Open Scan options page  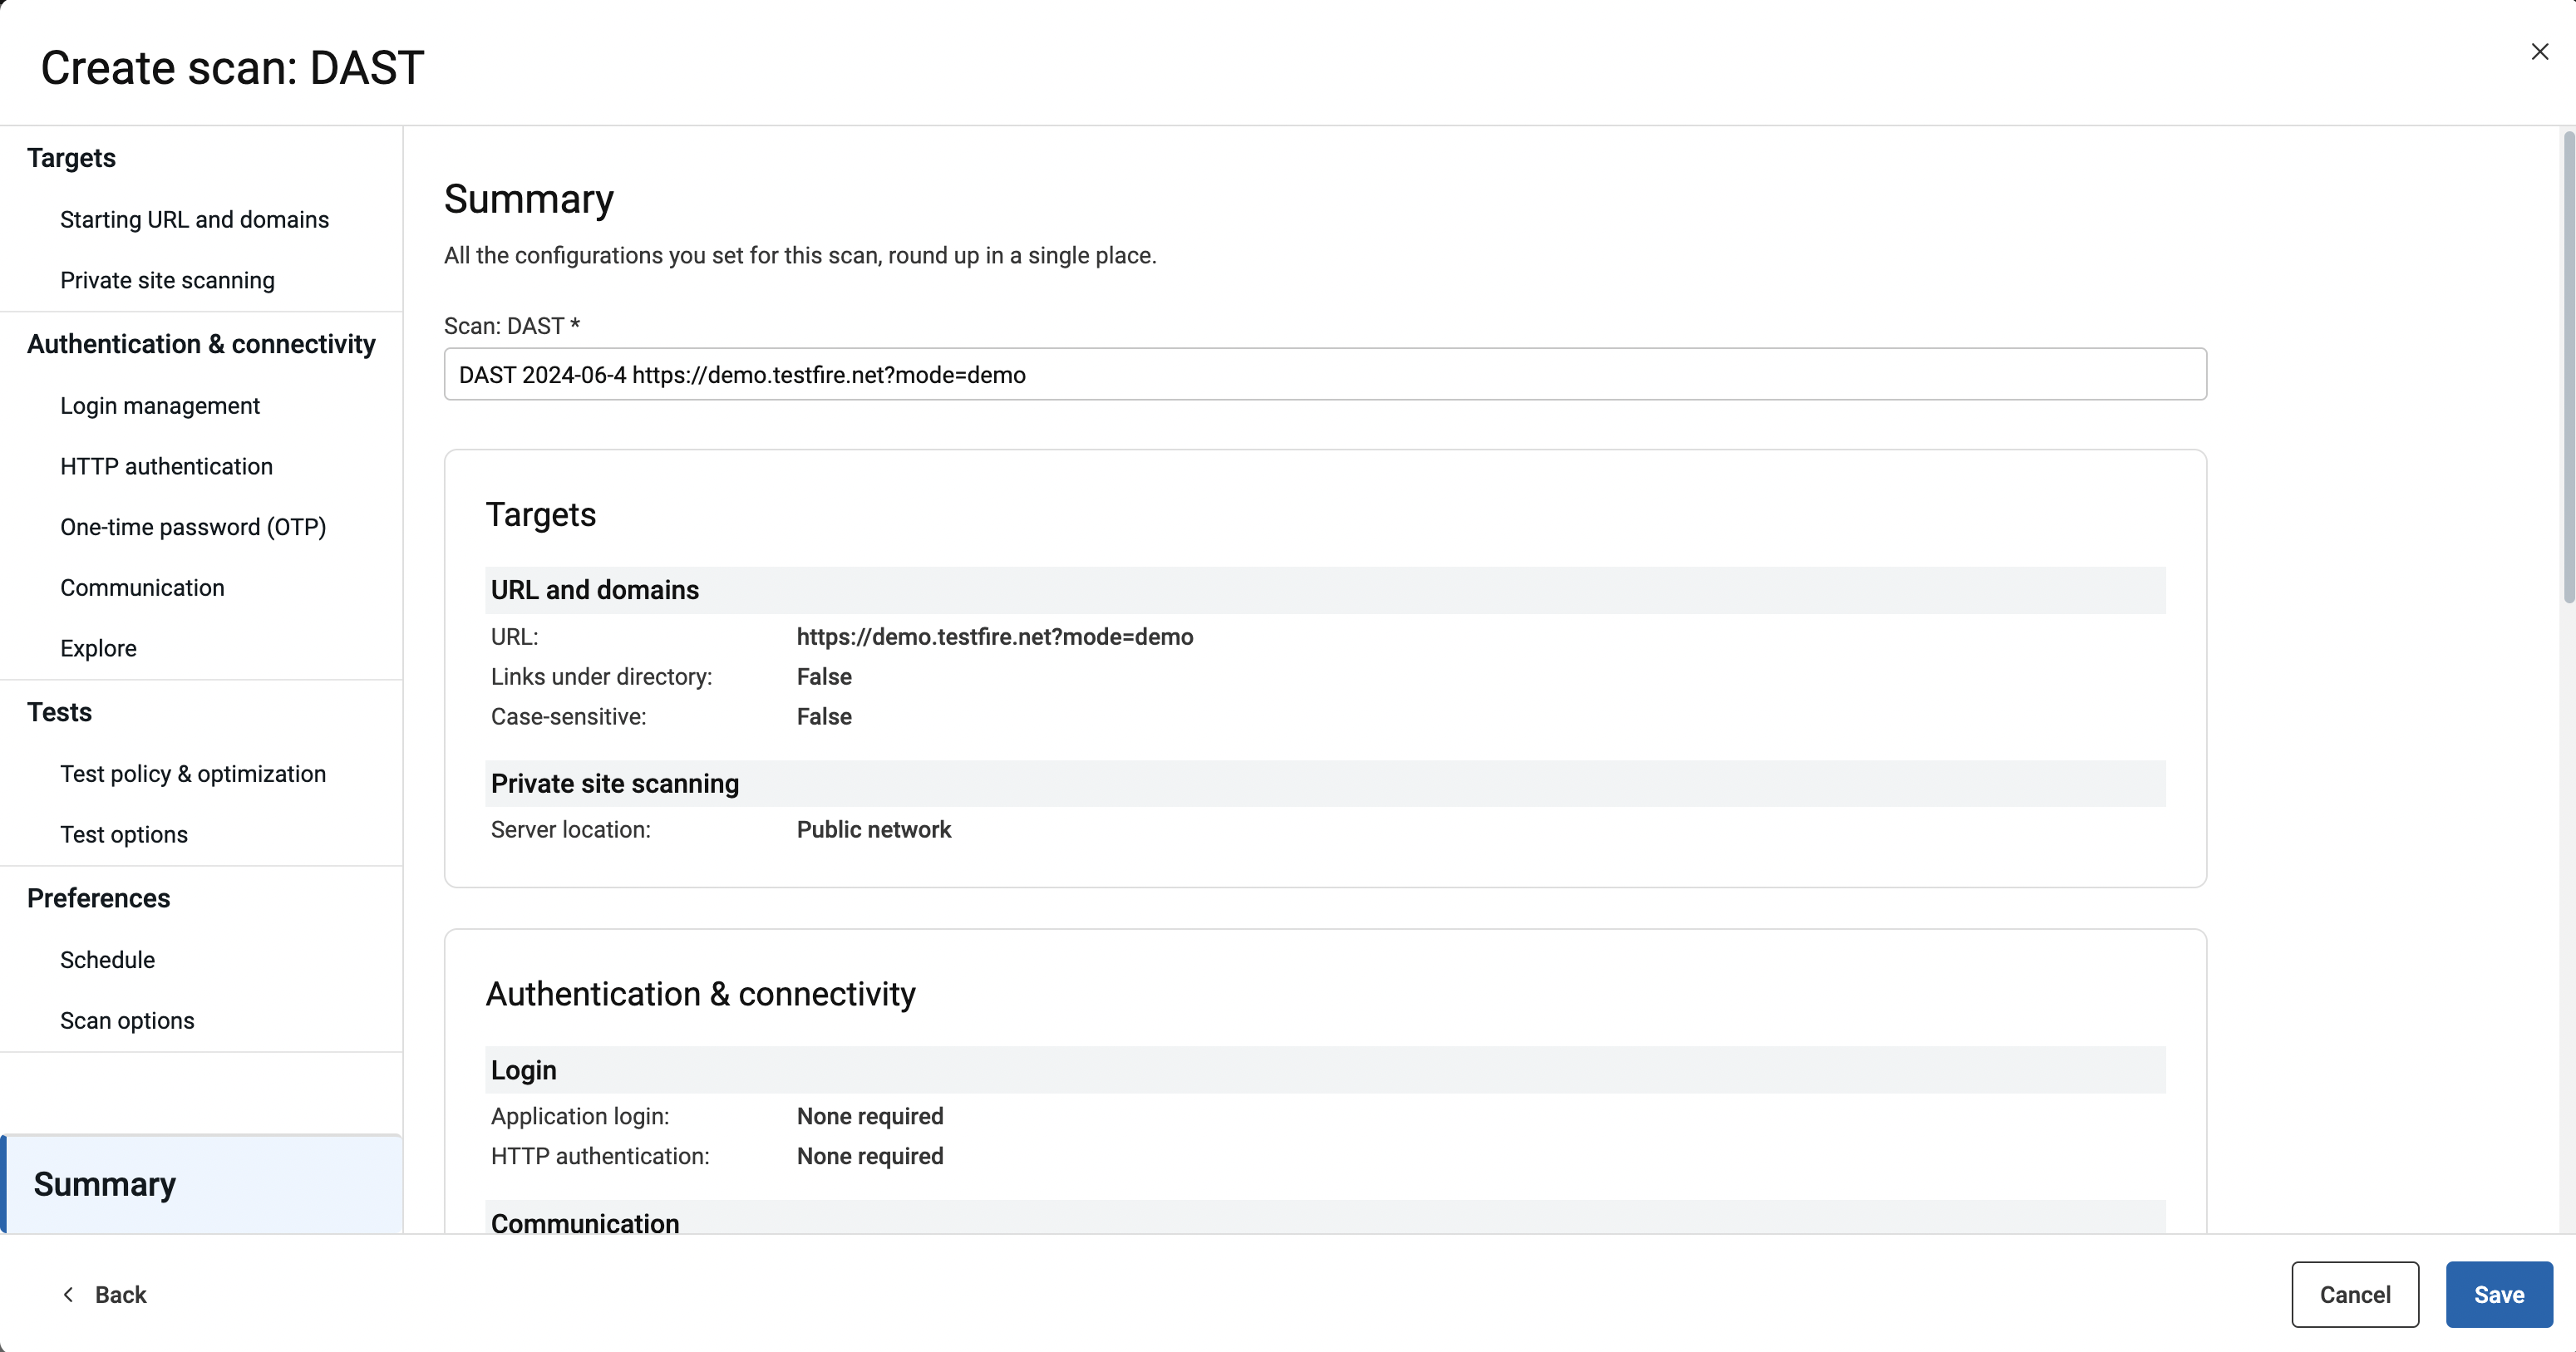(x=127, y=1020)
